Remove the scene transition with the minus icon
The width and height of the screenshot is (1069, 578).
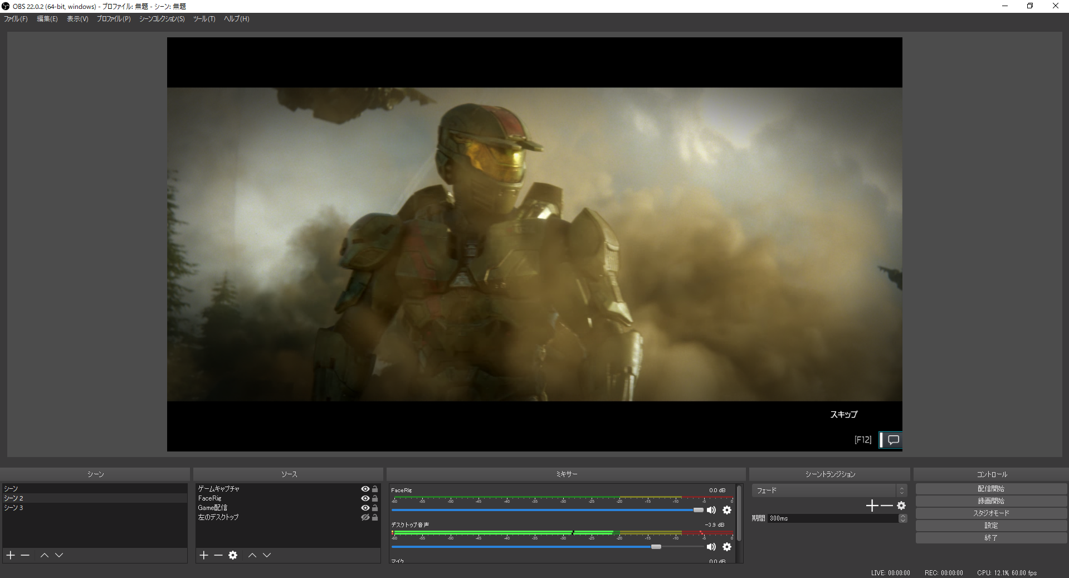click(x=887, y=506)
